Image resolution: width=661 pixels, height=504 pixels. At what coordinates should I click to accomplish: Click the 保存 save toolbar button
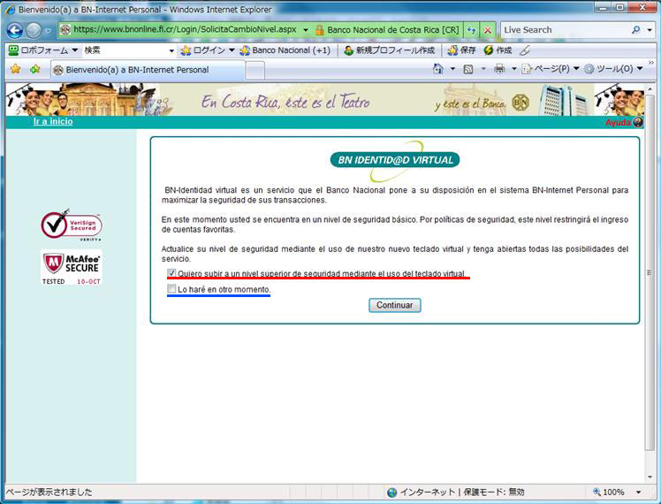(x=461, y=50)
